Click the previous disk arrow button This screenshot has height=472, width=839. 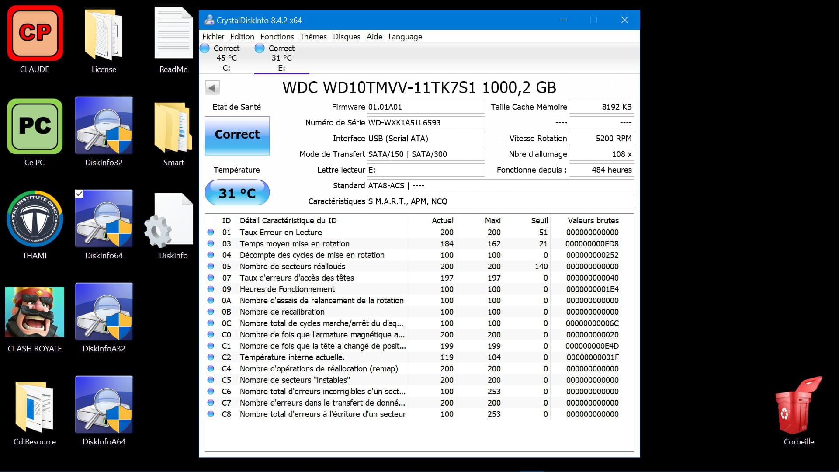point(212,88)
